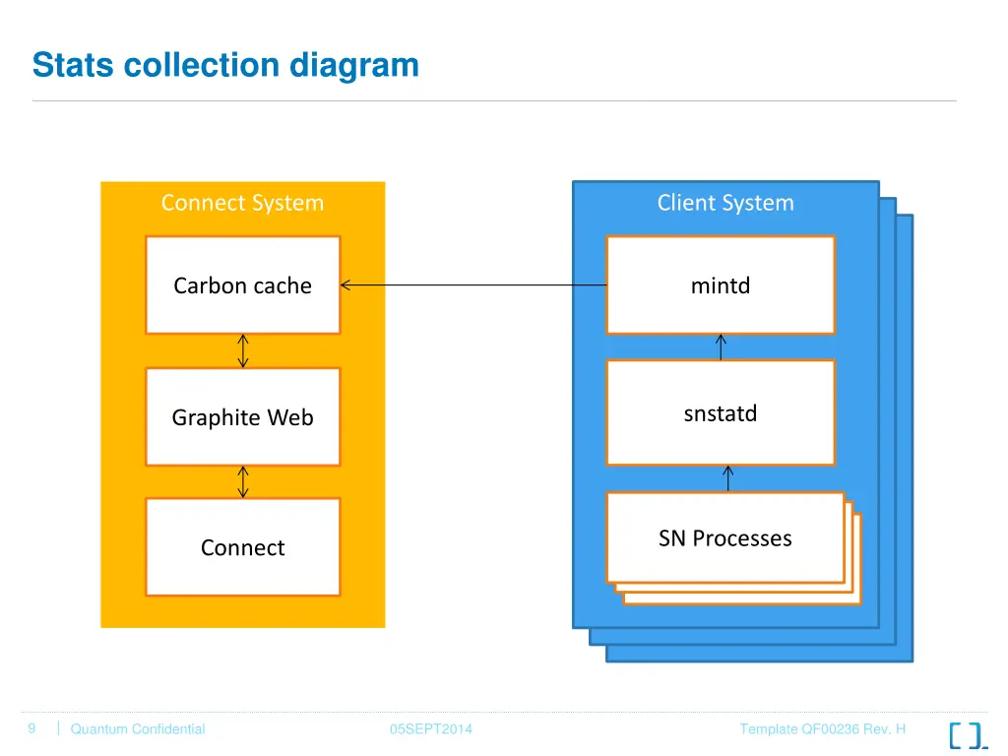Click the Quantum logo in the footer
This screenshot has height=756, width=1008.
click(x=967, y=735)
